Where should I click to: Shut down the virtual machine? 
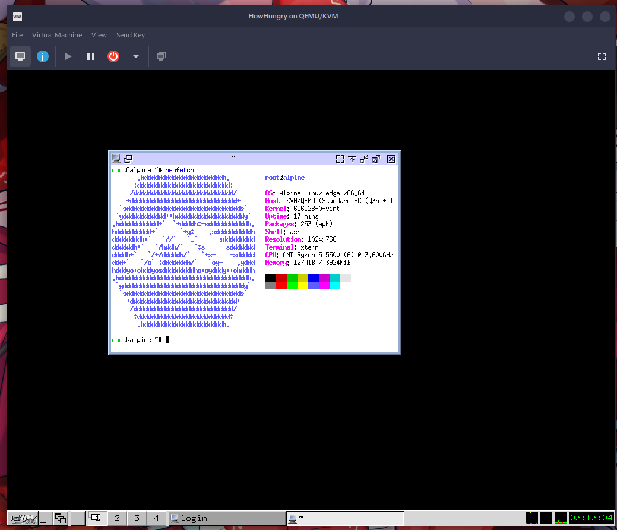(113, 56)
